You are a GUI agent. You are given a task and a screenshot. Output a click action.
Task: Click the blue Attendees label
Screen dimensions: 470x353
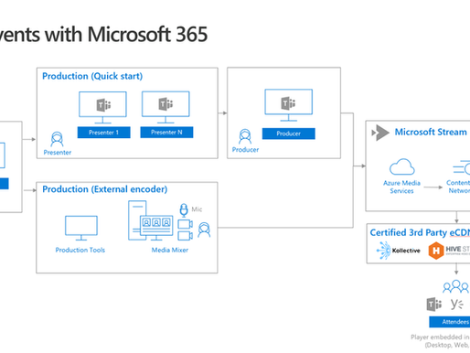pyautogui.click(x=450, y=322)
